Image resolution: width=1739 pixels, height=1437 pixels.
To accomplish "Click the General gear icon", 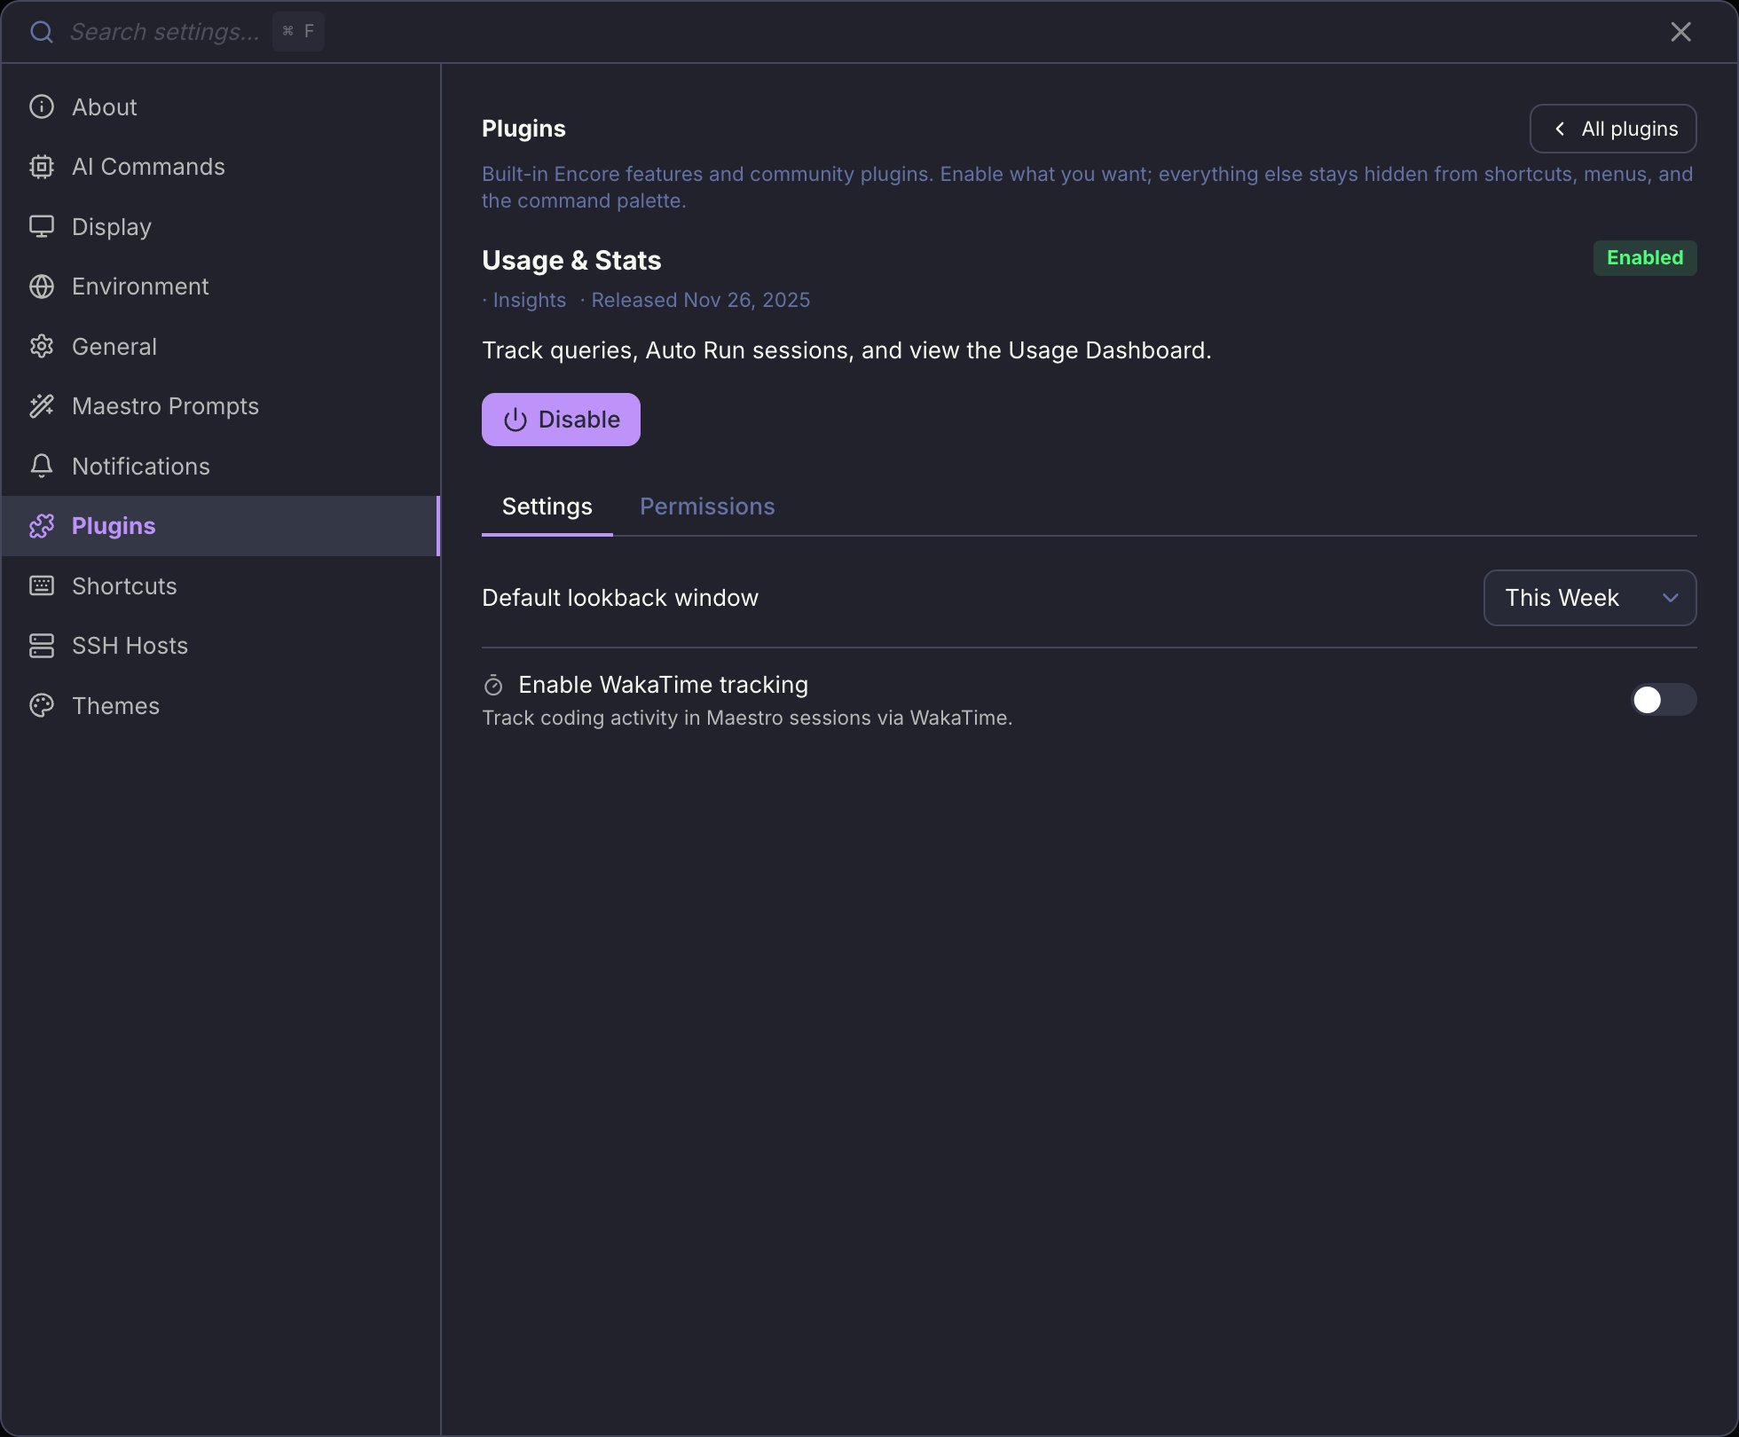I will pyautogui.click(x=42, y=346).
